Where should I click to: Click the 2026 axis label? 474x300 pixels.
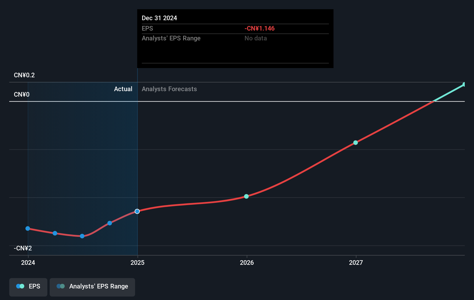[246, 263]
